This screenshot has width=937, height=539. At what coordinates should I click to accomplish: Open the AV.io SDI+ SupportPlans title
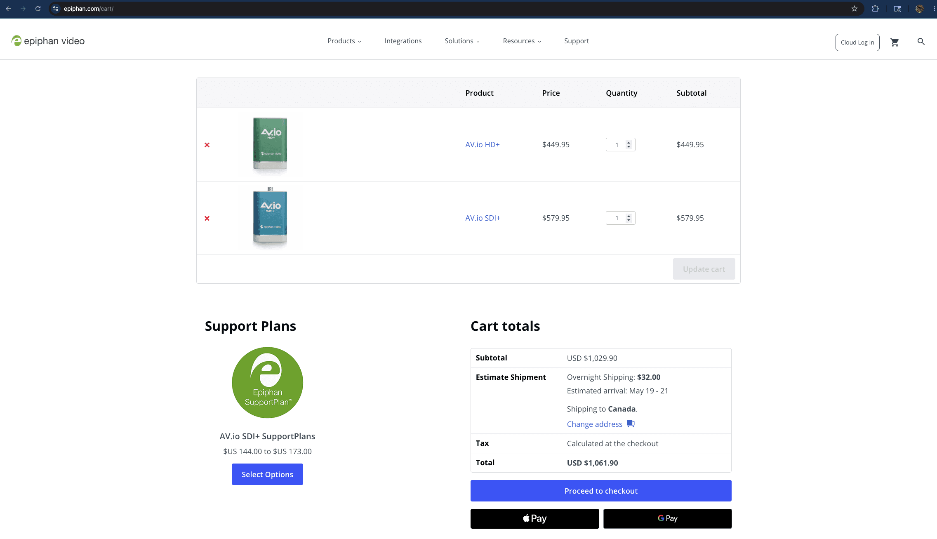pyautogui.click(x=267, y=436)
